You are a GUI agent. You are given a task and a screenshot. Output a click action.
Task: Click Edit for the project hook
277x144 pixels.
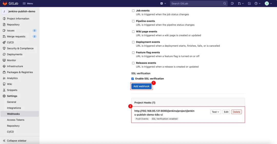pos(226,112)
